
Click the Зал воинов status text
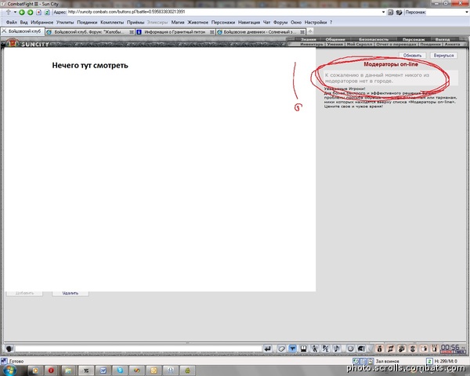click(x=387, y=361)
